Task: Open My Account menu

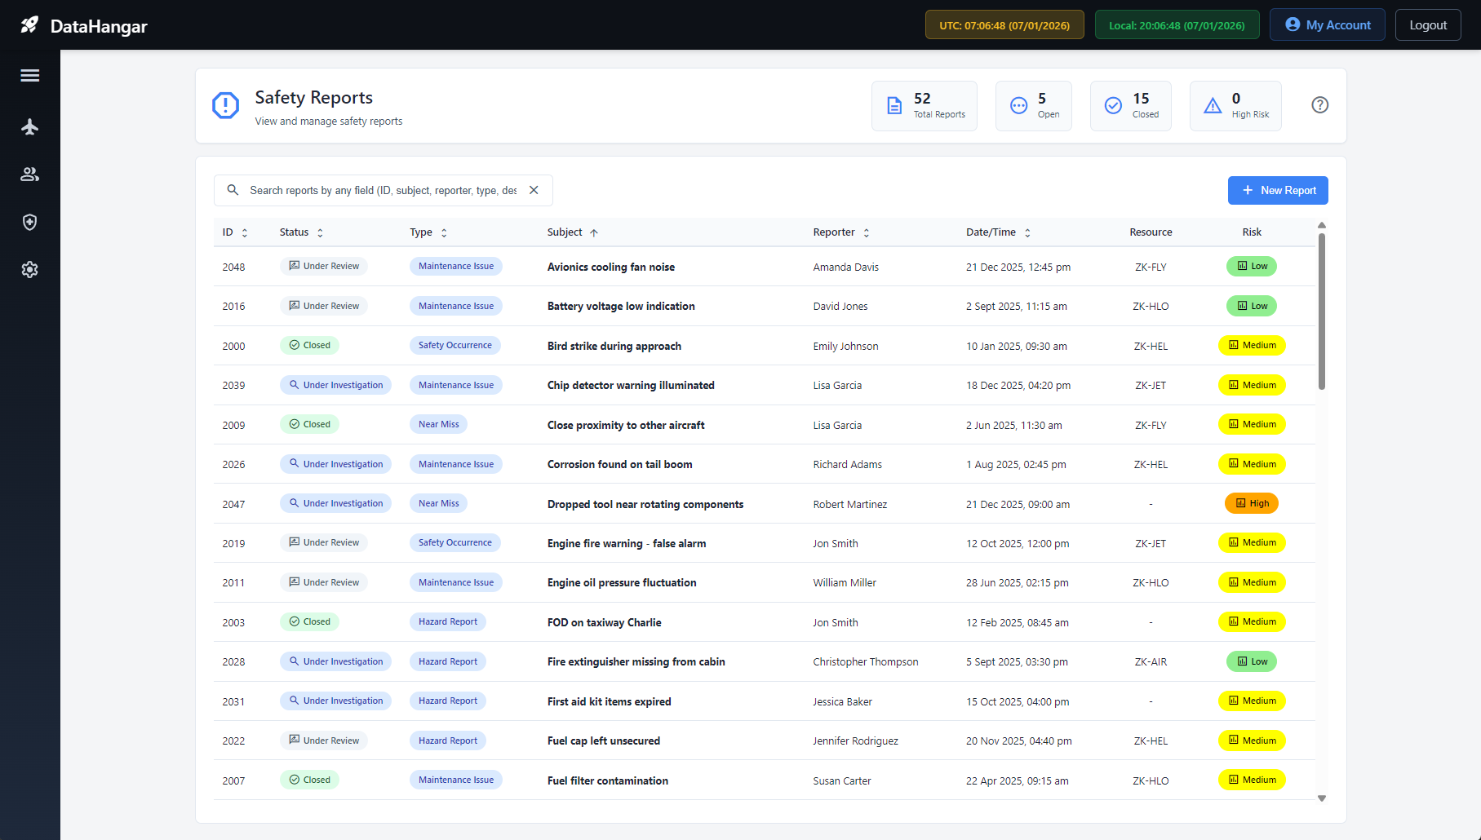Action: (1327, 25)
